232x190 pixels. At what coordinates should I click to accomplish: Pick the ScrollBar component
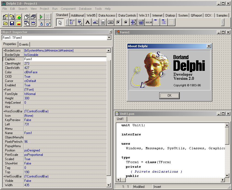(x=149, y=22)
